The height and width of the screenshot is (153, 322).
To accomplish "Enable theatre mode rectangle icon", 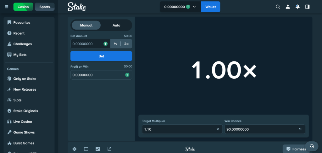I will click(x=86, y=149).
